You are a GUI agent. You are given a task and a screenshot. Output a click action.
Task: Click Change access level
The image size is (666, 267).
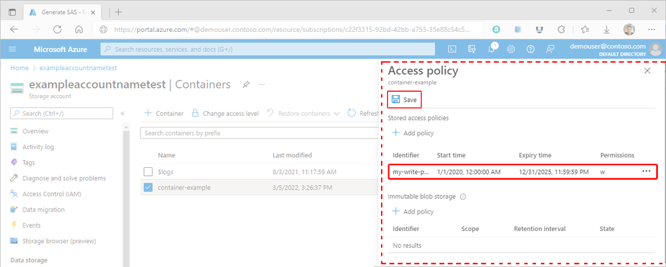[x=225, y=113]
